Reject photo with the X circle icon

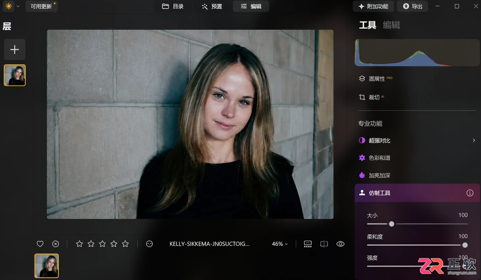56,244
